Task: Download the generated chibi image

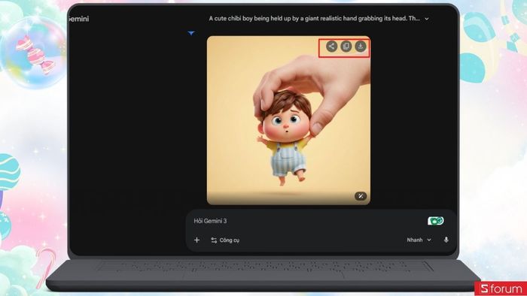Action: [361, 47]
